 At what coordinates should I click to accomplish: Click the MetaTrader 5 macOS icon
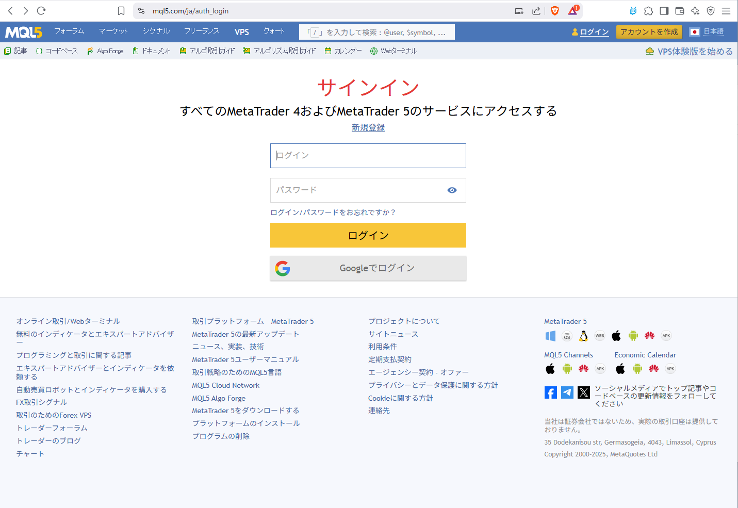click(567, 336)
